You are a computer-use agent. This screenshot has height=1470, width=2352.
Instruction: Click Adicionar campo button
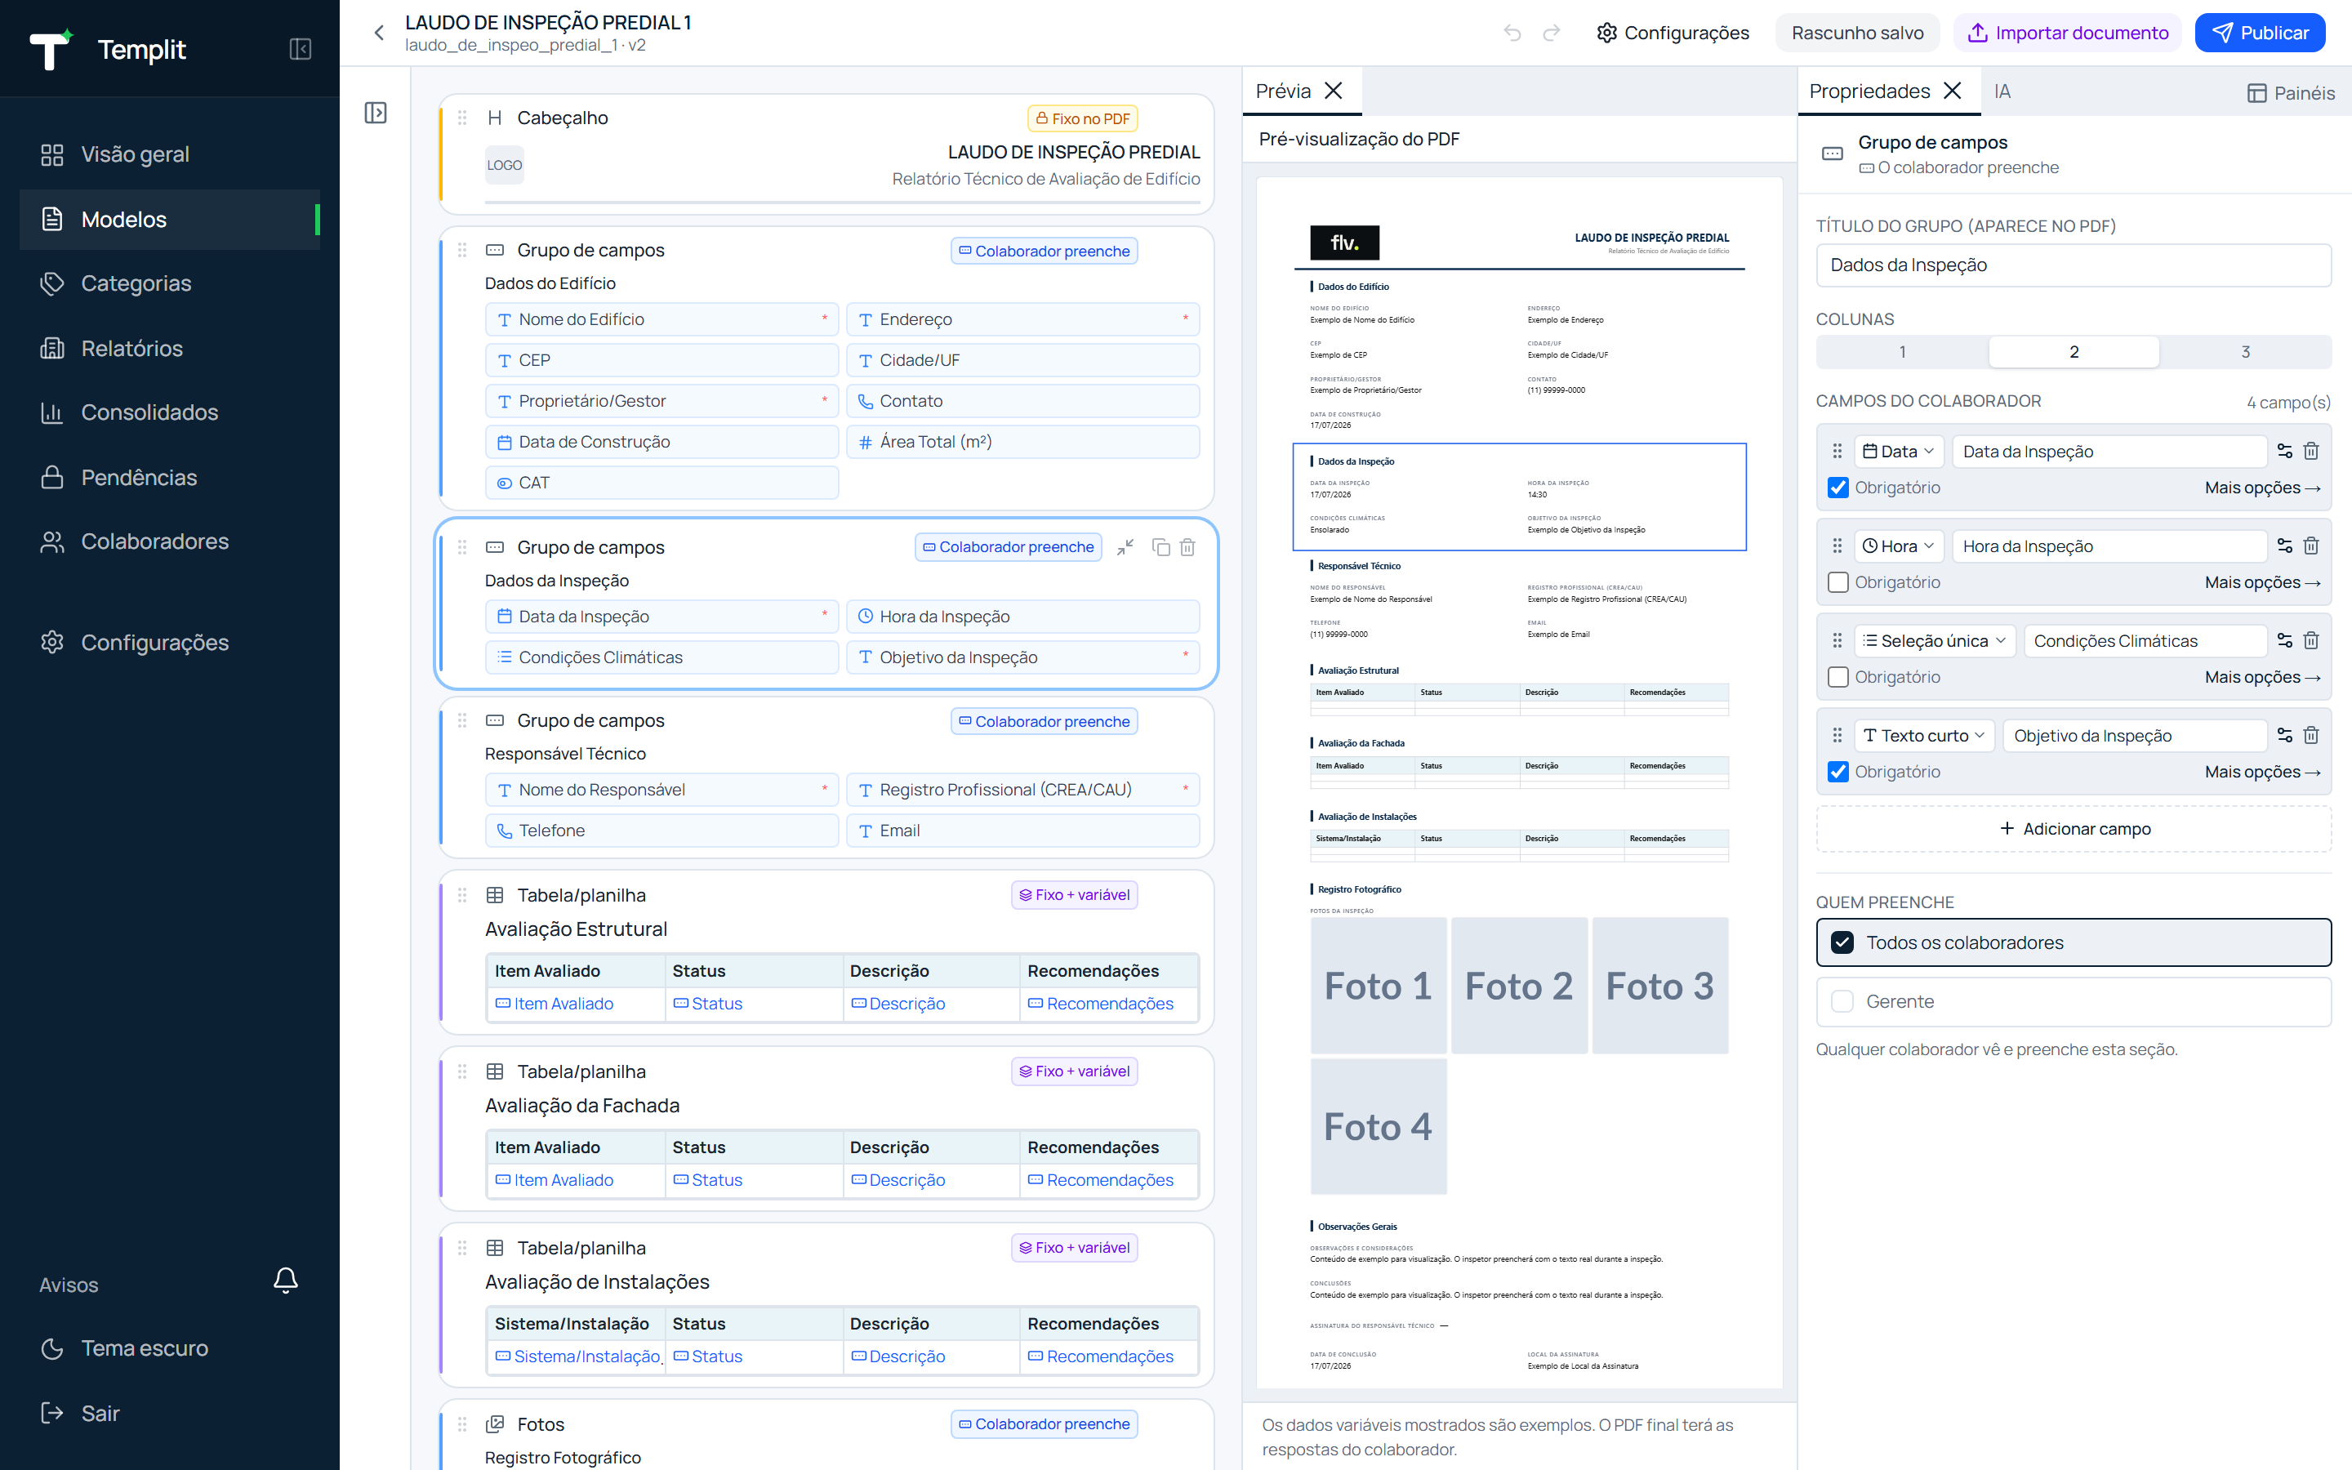2073,829
